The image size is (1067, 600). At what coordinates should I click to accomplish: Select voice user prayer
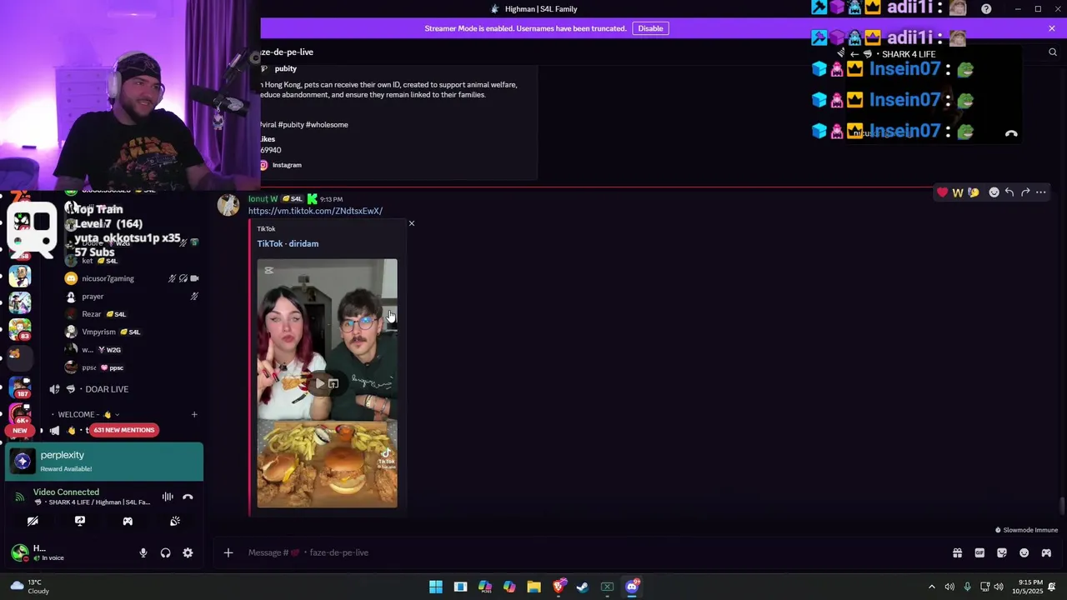pos(93,297)
